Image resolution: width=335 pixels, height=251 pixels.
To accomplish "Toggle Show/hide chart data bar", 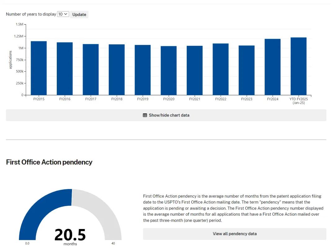I will tap(166, 115).
